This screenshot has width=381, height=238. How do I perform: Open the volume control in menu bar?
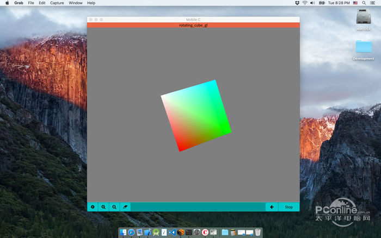pos(312,3)
